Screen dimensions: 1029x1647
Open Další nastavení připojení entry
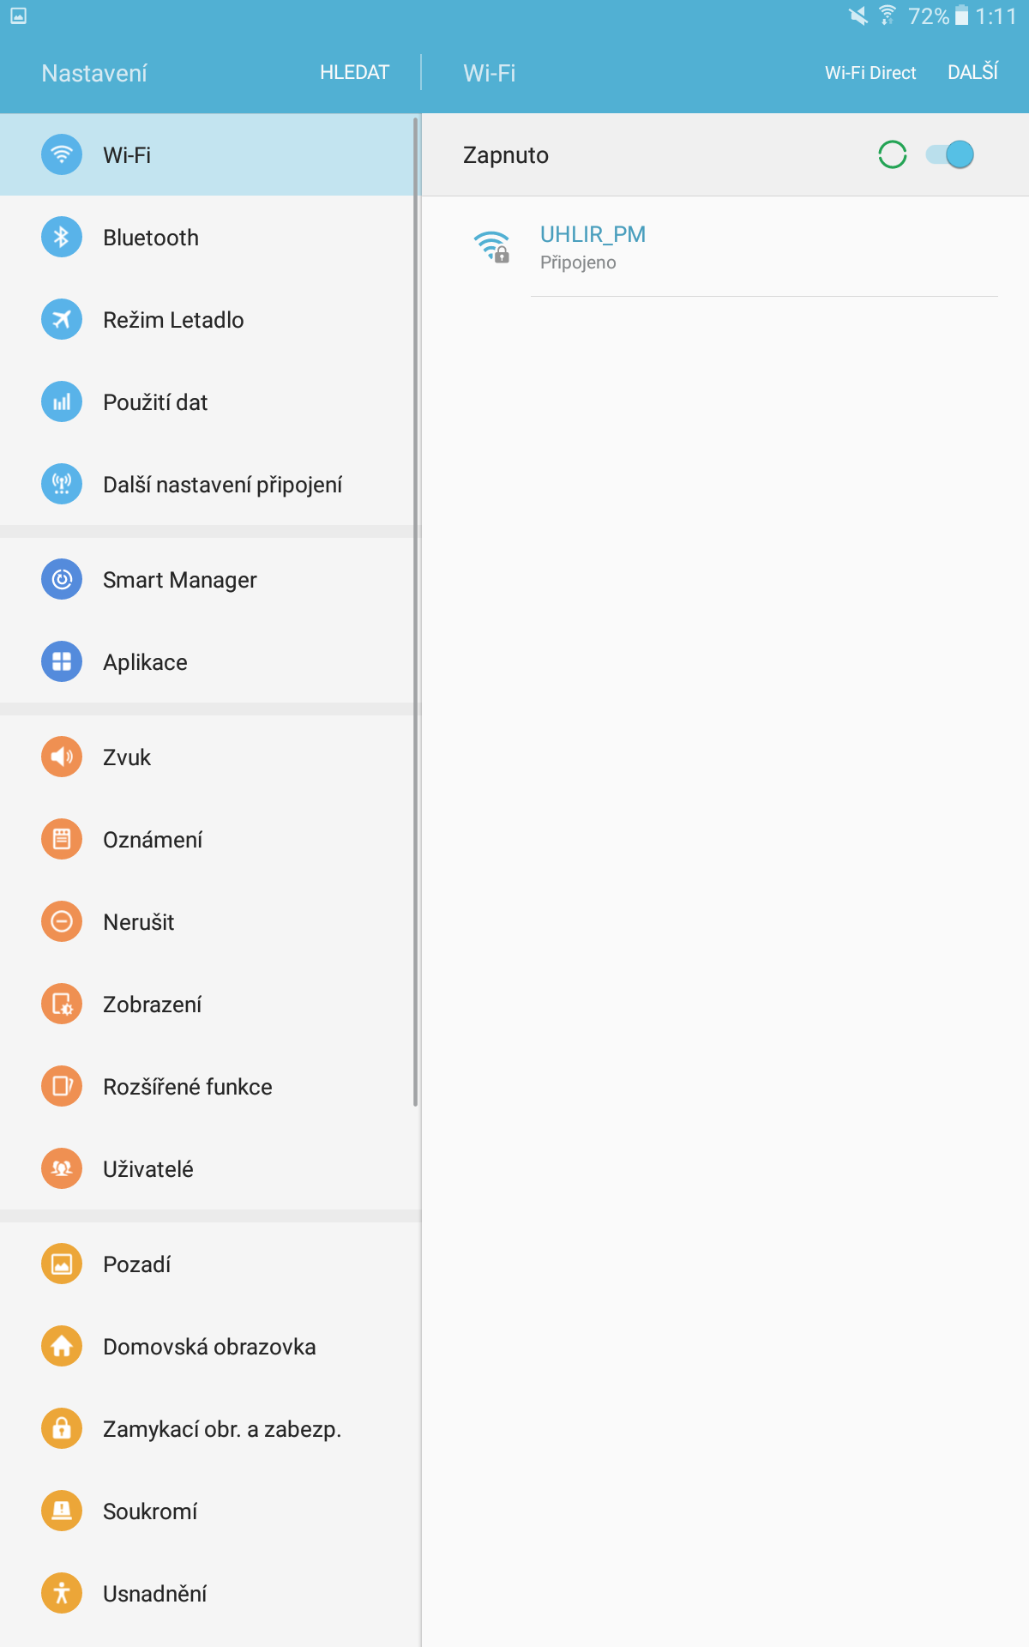click(210, 484)
